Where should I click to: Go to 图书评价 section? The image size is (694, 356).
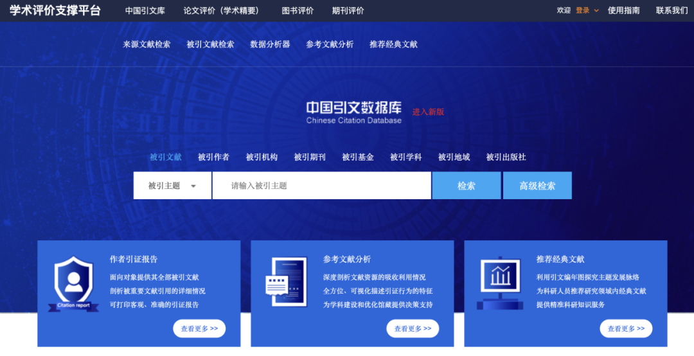point(298,11)
